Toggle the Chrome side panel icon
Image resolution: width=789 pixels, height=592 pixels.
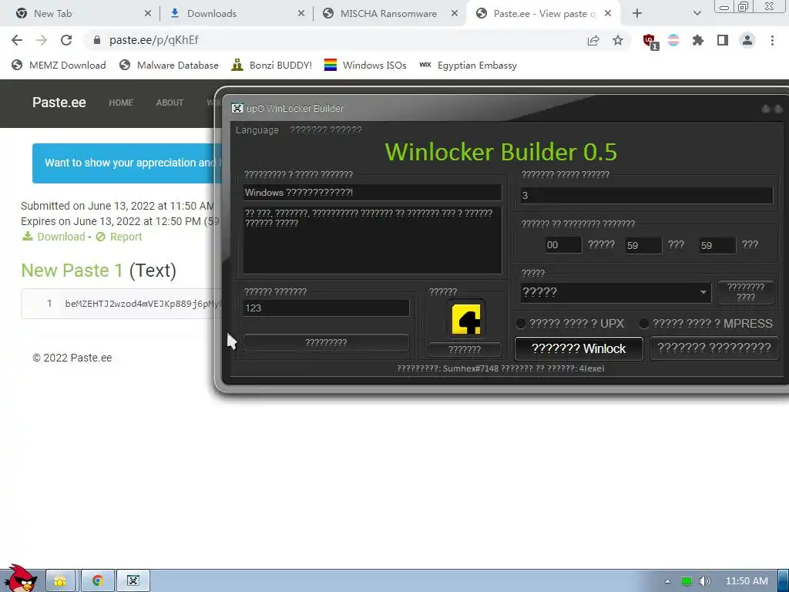pyautogui.click(x=723, y=40)
